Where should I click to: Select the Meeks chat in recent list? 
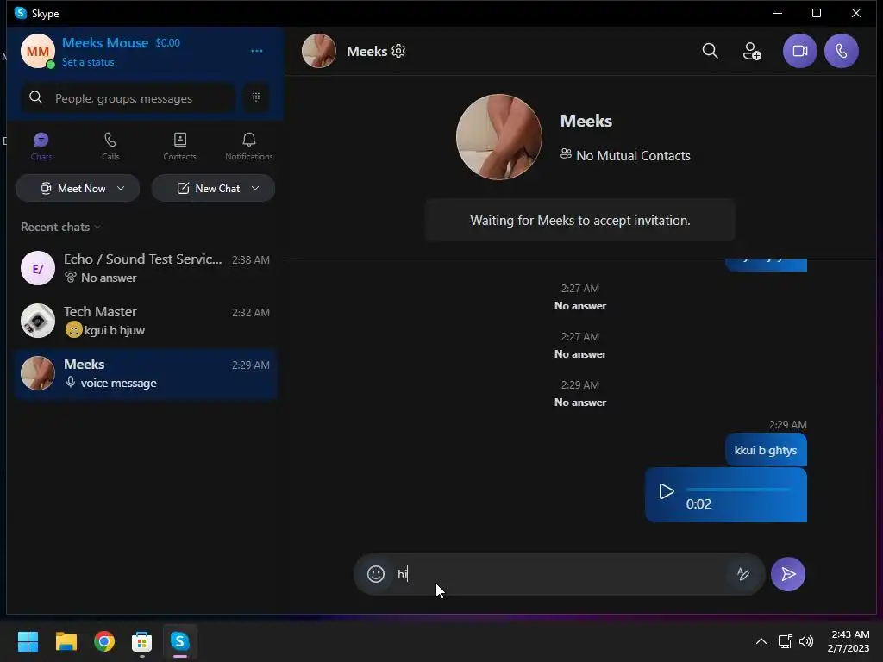pyautogui.click(x=145, y=373)
